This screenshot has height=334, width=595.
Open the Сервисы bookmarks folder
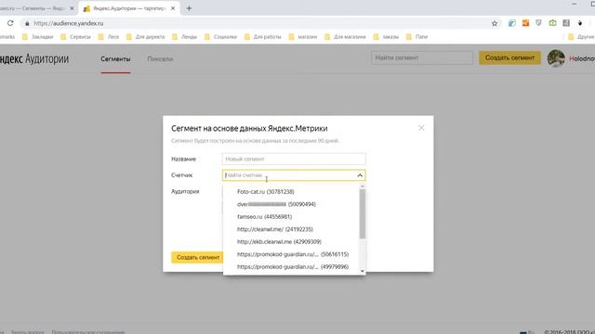(76, 37)
